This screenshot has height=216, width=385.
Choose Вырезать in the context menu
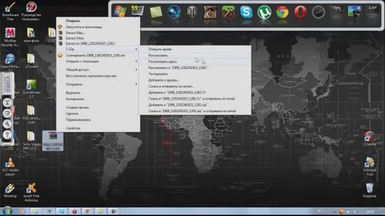coord(98,93)
